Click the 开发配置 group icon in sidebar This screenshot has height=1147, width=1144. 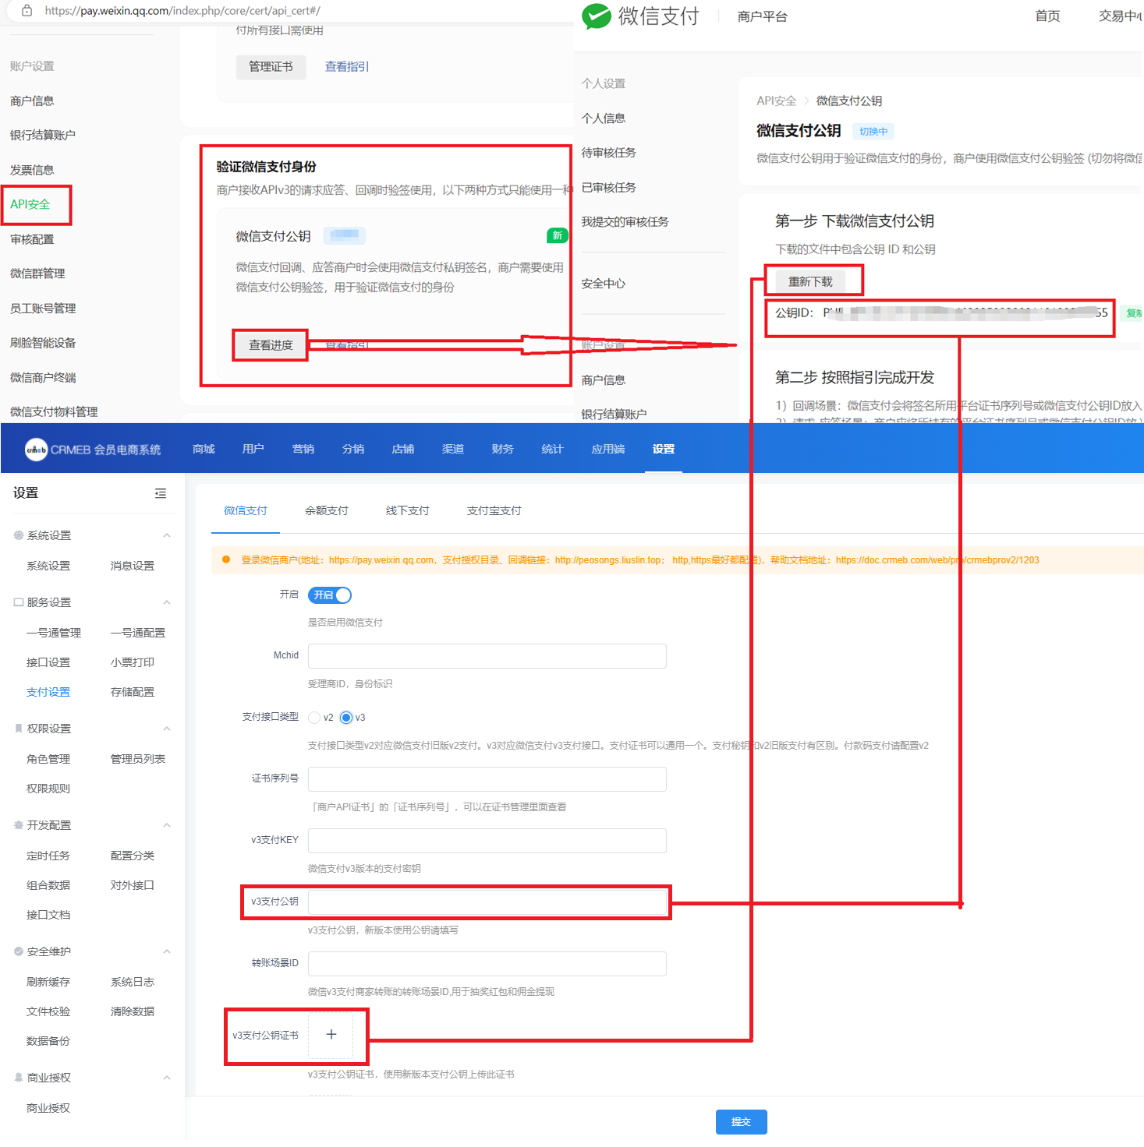tap(19, 825)
